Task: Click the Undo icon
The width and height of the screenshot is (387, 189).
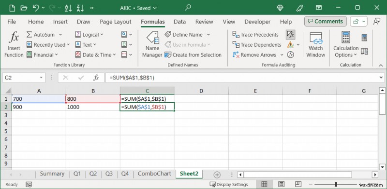Action: 36,8
